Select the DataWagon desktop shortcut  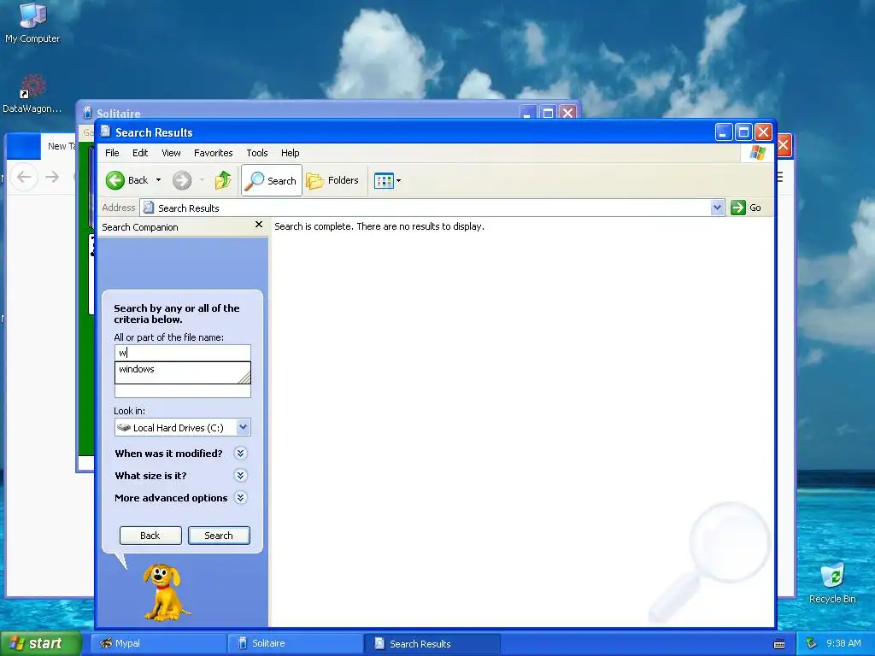pyautogui.click(x=32, y=94)
